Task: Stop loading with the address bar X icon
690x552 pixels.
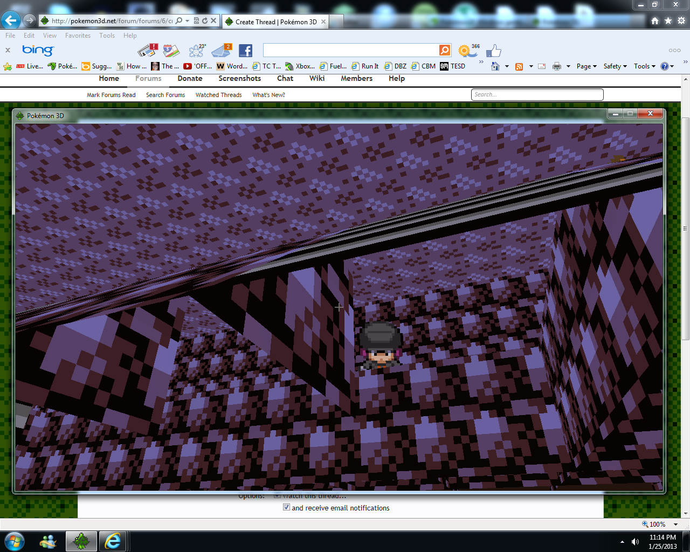Action: [x=213, y=21]
